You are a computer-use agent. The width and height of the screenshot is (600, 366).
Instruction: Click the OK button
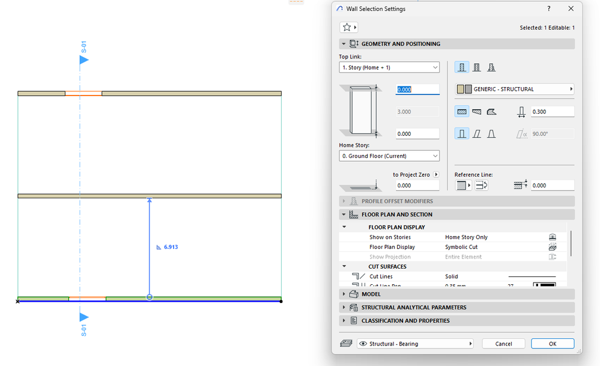click(553, 343)
